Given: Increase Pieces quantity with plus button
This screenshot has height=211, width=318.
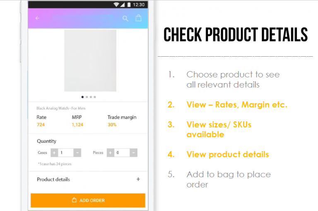Looking at the screenshot, I should pyautogui.click(x=110, y=153).
